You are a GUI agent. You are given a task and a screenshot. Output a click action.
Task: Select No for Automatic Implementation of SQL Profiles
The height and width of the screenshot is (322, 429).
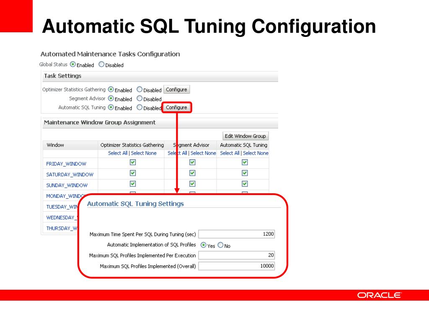click(x=220, y=245)
